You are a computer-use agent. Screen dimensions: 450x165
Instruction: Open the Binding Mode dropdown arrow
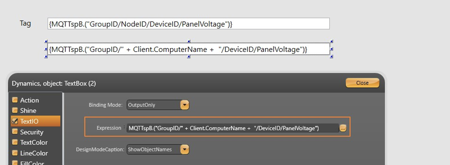coord(185,105)
